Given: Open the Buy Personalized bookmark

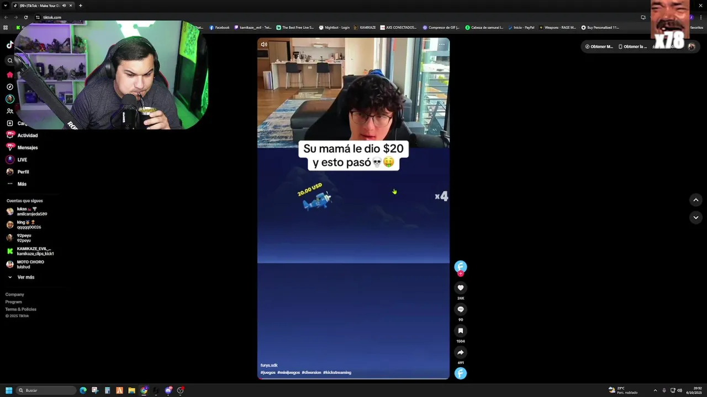Looking at the screenshot, I should [600, 27].
